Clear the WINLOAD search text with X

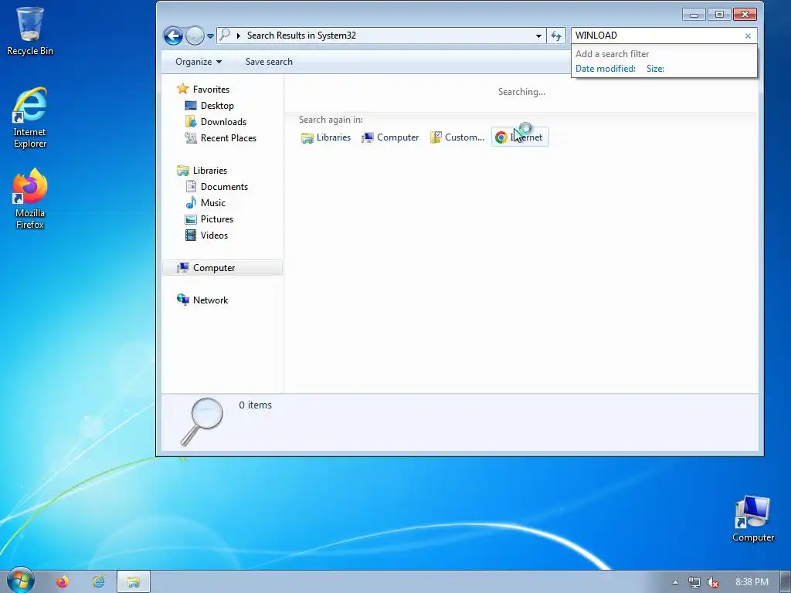[x=748, y=36]
